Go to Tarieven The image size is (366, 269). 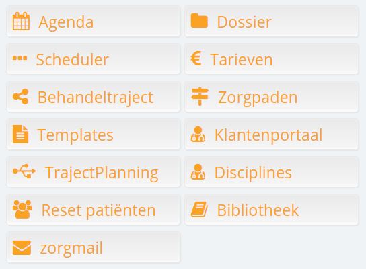click(x=271, y=59)
